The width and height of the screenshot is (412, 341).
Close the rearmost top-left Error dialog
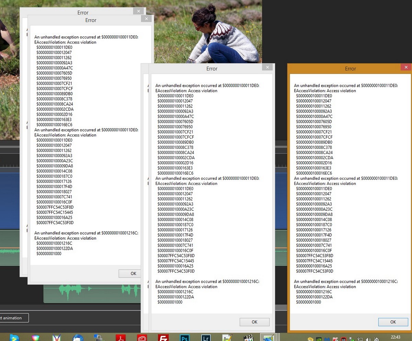pos(138,11)
